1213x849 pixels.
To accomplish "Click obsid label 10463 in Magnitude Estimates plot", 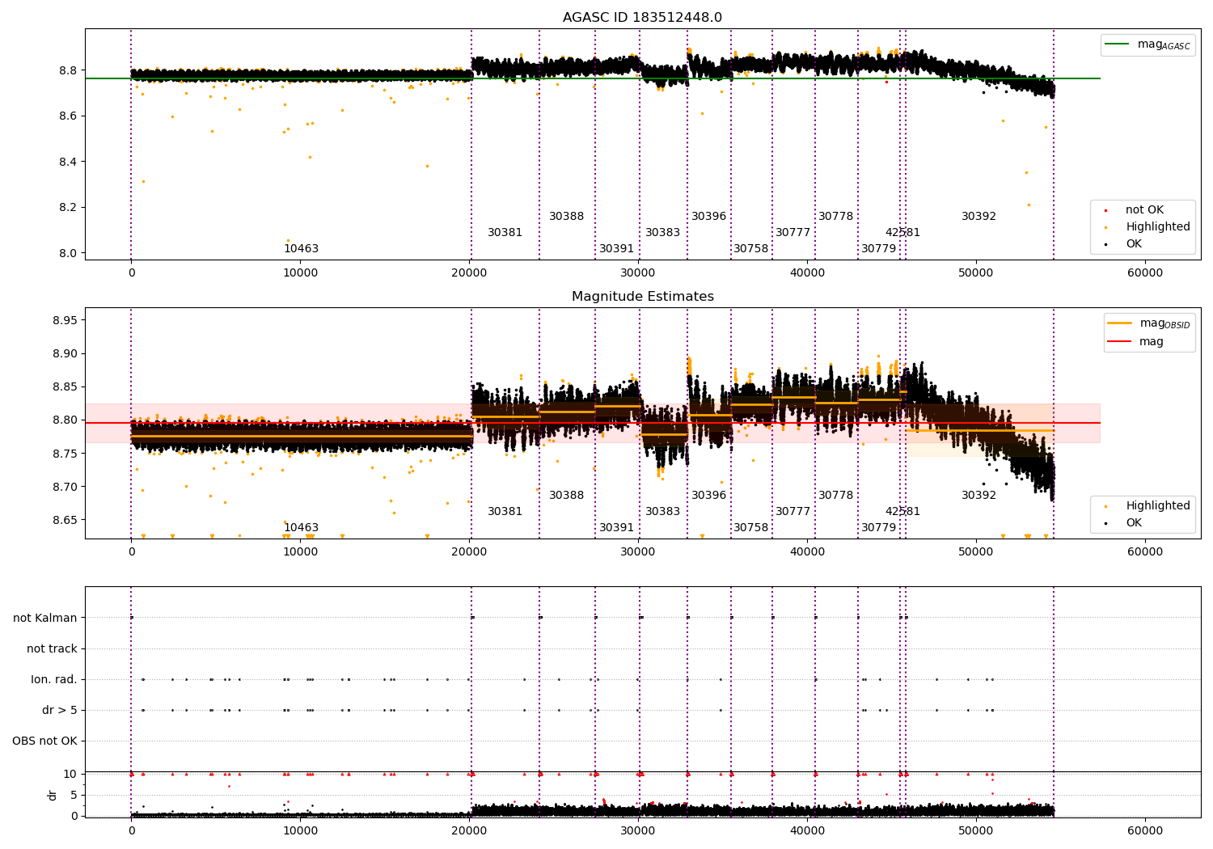I will (301, 528).
